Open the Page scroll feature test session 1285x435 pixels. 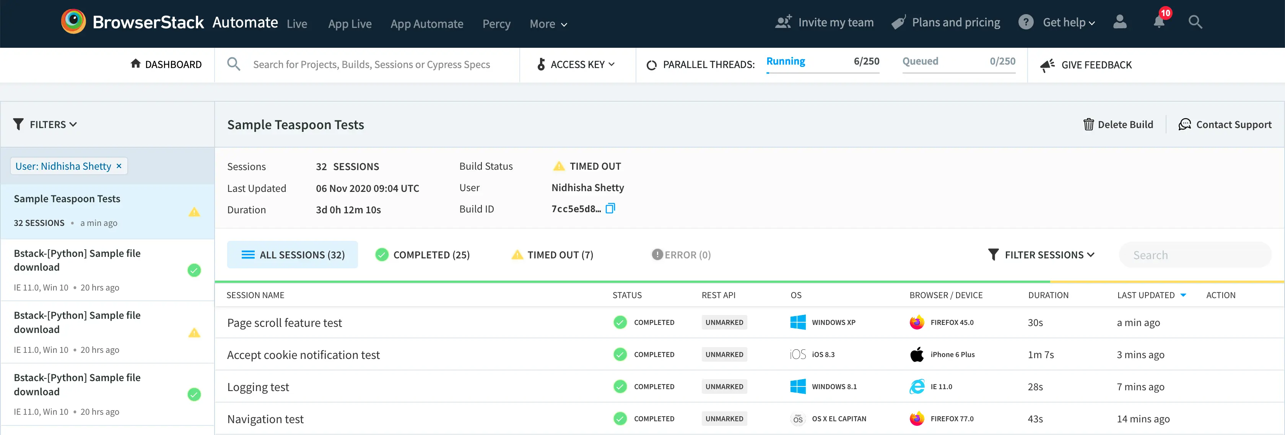(284, 323)
